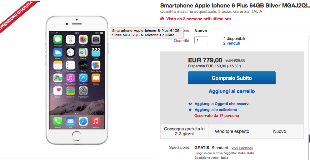
Task: Click the Safari icon on the phone image
Action: click(83, 121)
